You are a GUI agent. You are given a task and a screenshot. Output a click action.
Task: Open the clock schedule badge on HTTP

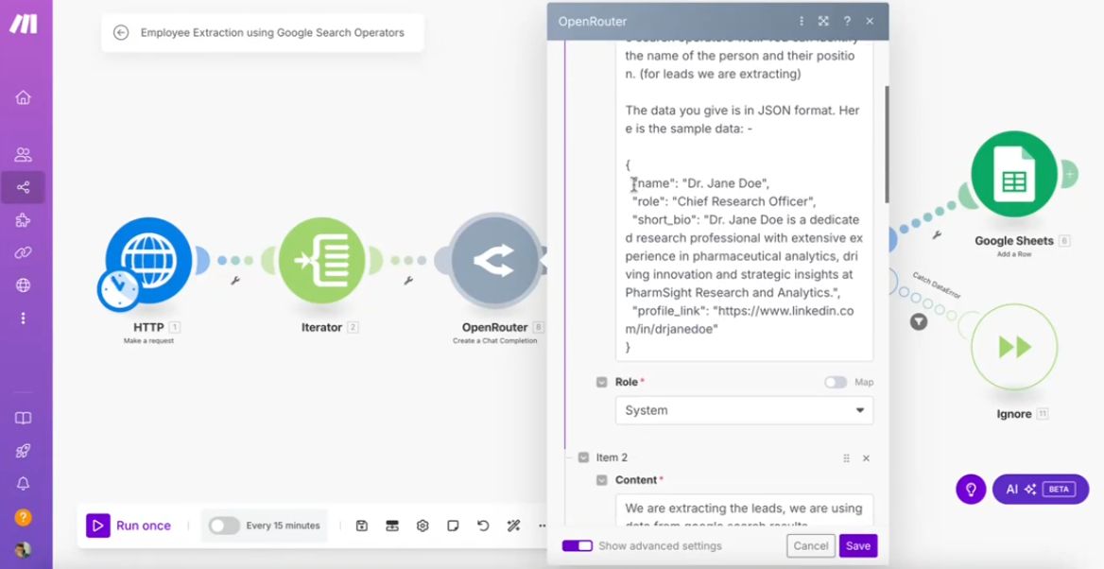click(118, 290)
